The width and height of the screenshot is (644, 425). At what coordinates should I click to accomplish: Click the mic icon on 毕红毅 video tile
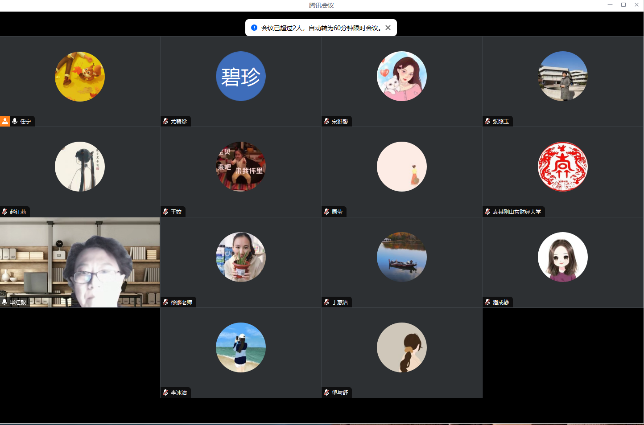4,302
